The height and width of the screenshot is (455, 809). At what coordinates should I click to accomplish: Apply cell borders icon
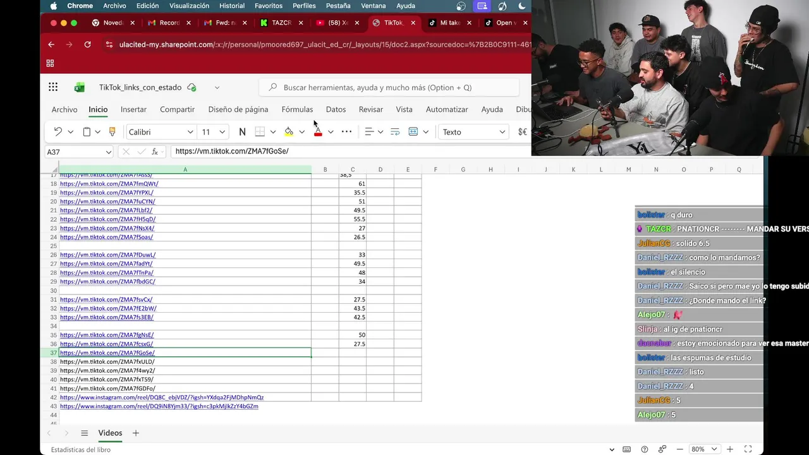pos(260,131)
